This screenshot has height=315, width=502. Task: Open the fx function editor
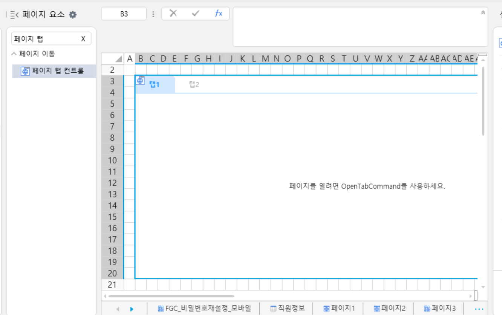(218, 14)
